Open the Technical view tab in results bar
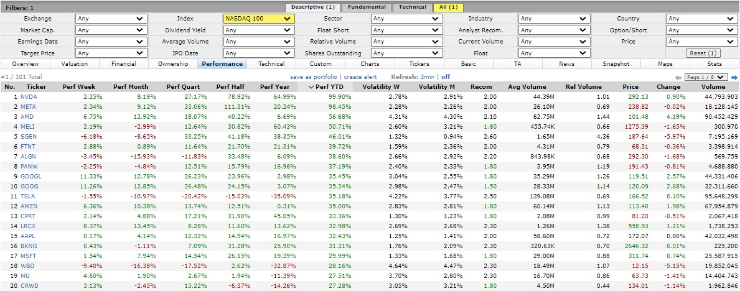This screenshot has height=291, width=740. [271, 63]
